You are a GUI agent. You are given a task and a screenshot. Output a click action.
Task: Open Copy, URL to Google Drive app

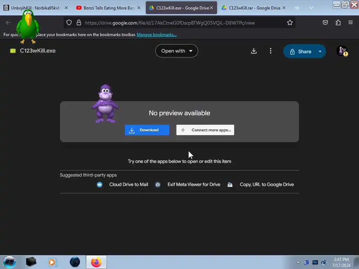tap(267, 184)
